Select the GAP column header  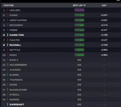(x=104, y=5)
